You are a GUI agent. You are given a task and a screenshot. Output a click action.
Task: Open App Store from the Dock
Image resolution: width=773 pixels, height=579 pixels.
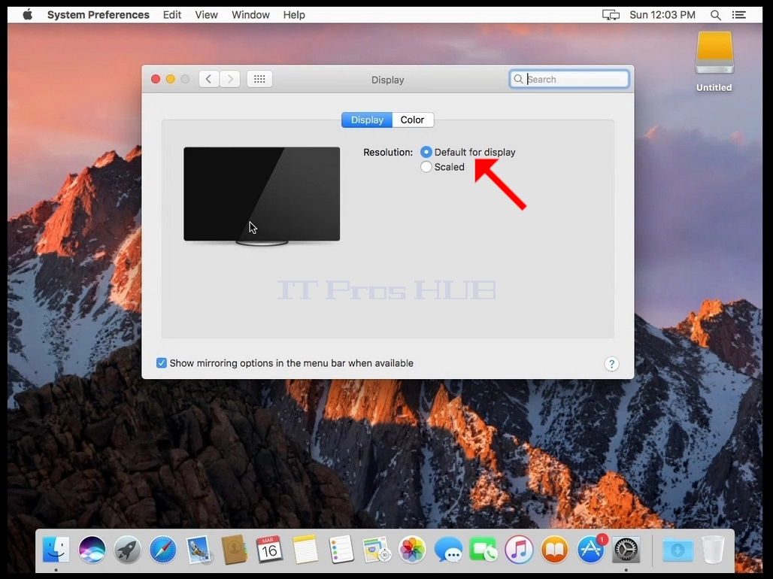pyautogui.click(x=590, y=550)
